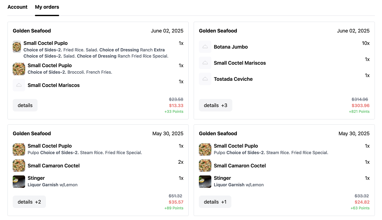This screenshot has width=382, height=220.
Task: Select the My orders tab
Action: tap(47, 7)
